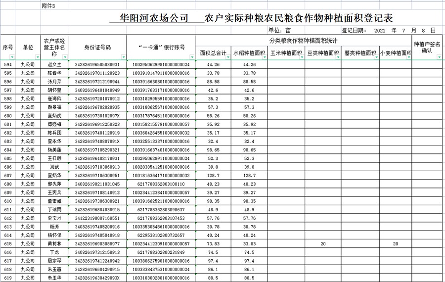Screen dimensions: 445x282
Task: Open the 身份证号码 filter dropdown
Action: point(123,57)
